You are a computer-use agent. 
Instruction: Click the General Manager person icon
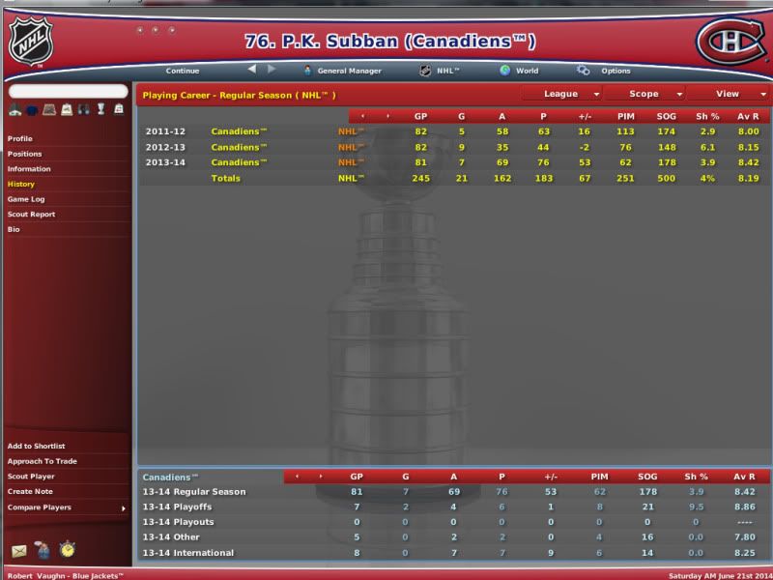[x=307, y=71]
